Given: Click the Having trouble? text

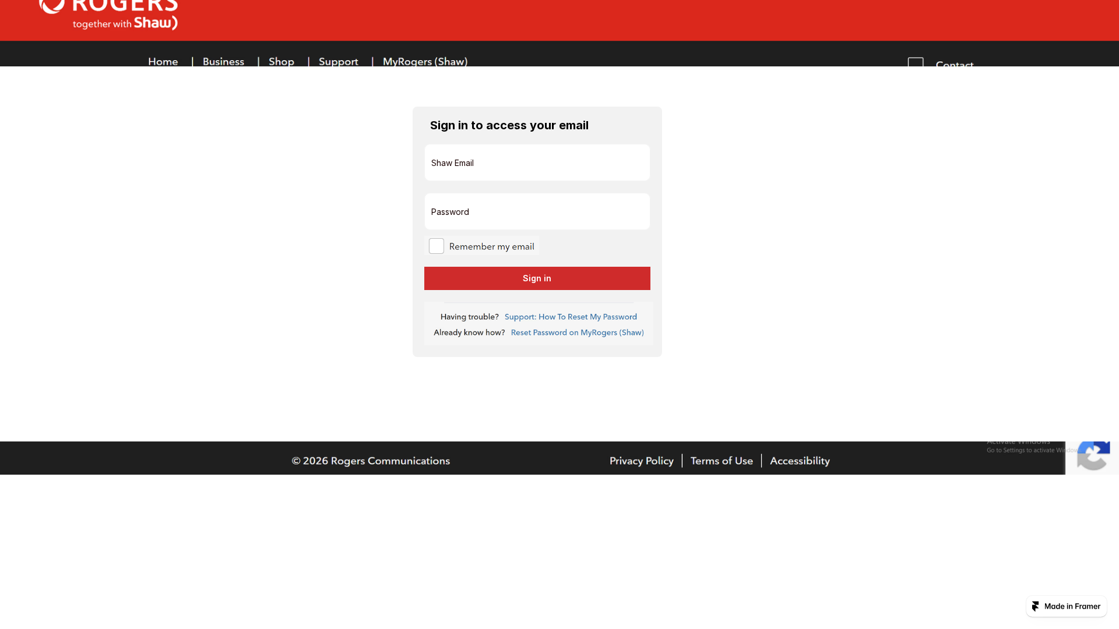Looking at the screenshot, I should (470, 317).
